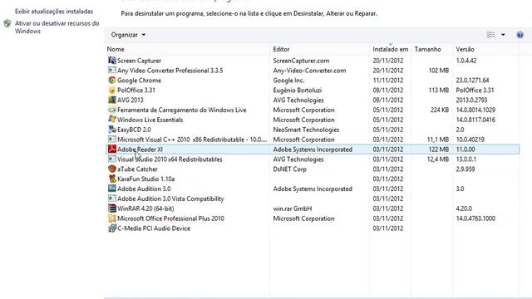Select the EasyBCD 2.0 entry name
This screenshot has width=532, height=299.
tap(134, 130)
